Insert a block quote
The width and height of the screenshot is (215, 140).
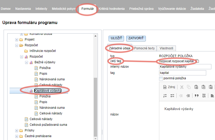coord(197,96)
